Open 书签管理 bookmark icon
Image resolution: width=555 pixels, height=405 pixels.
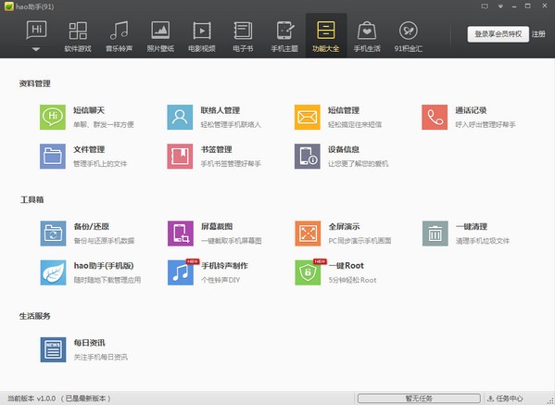[180, 156]
